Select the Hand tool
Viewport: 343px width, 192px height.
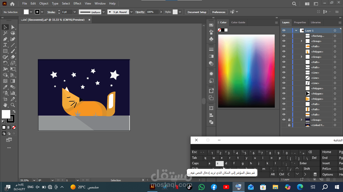(x=5, y=105)
